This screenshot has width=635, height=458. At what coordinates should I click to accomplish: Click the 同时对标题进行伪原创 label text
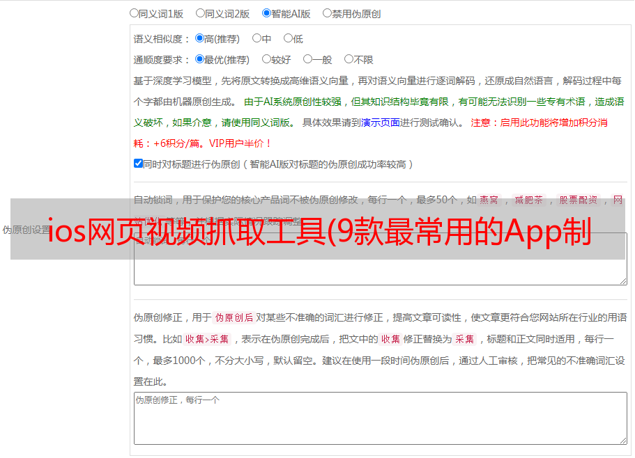(277, 164)
